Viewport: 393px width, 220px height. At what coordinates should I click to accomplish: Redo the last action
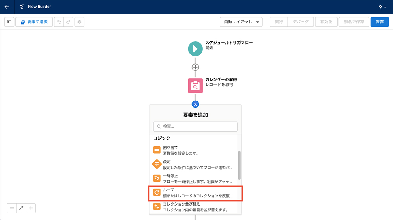point(68,22)
